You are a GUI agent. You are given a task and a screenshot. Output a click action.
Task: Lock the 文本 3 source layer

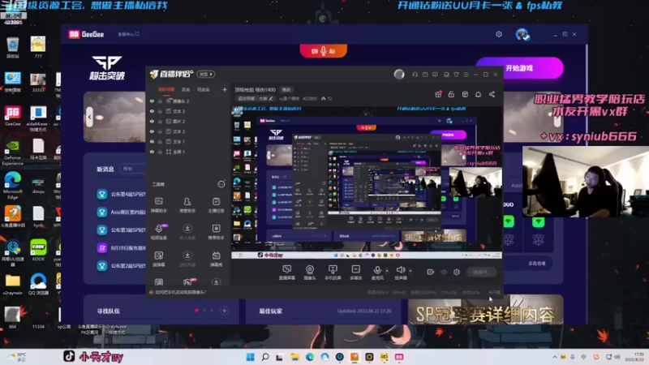(160, 111)
